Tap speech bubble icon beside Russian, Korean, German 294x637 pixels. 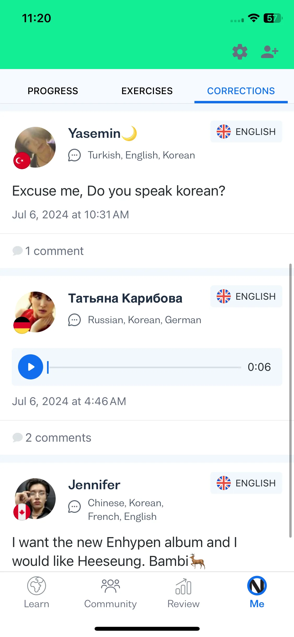[74, 320]
